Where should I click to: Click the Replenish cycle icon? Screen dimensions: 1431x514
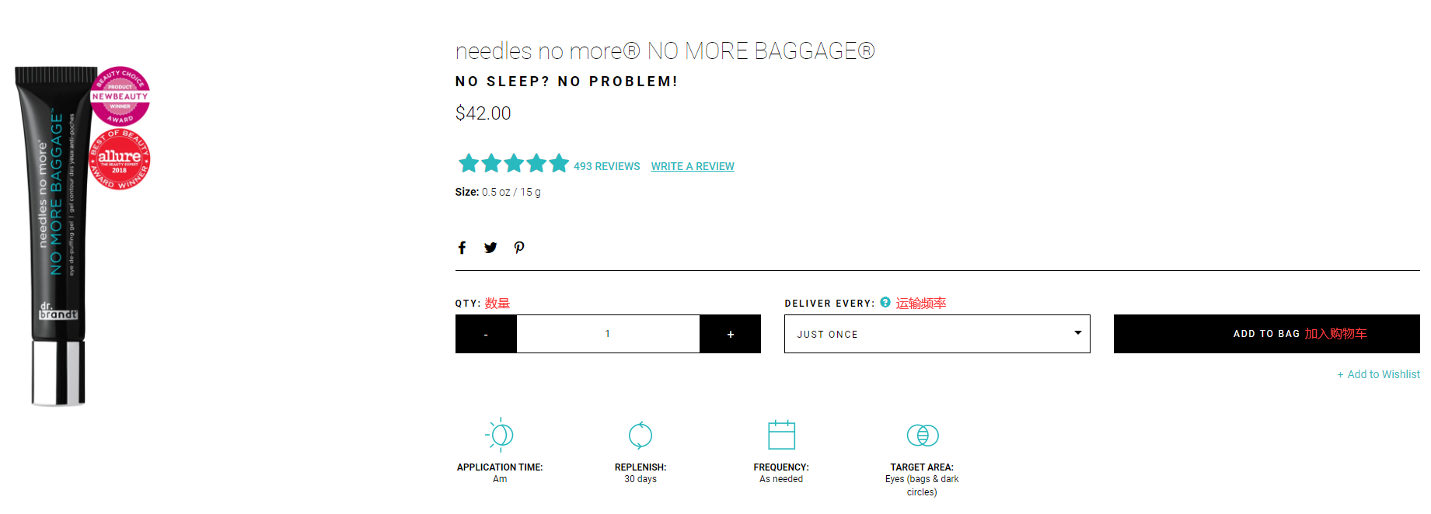(640, 435)
